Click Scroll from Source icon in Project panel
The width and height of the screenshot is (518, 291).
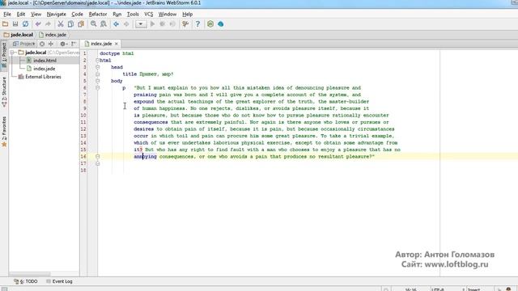coord(42,44)
